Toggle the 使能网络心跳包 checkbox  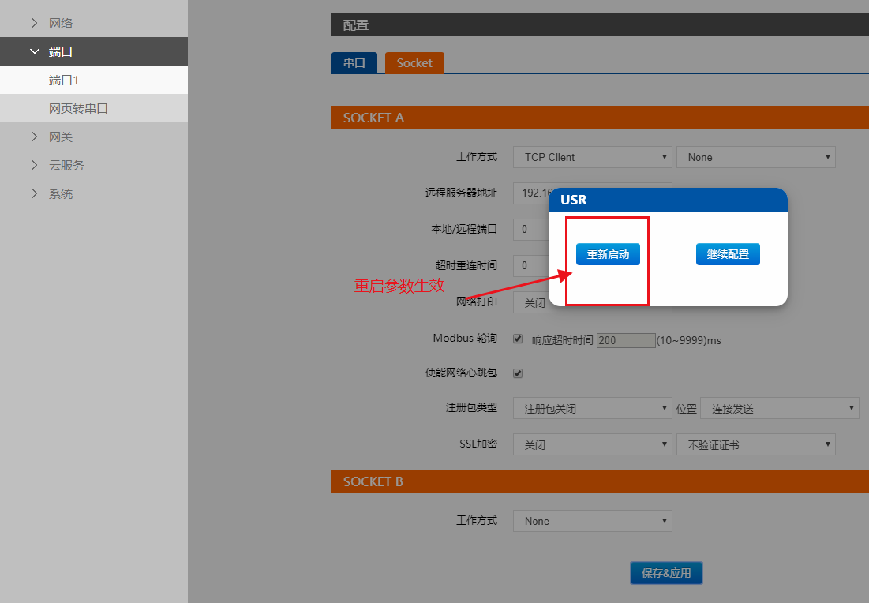tap(518, 373)
